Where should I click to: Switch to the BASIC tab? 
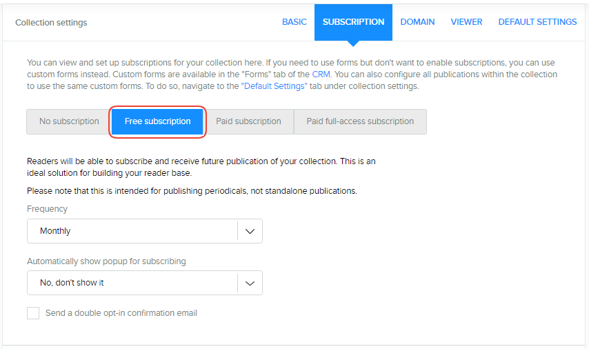click(x=294, y=22)
